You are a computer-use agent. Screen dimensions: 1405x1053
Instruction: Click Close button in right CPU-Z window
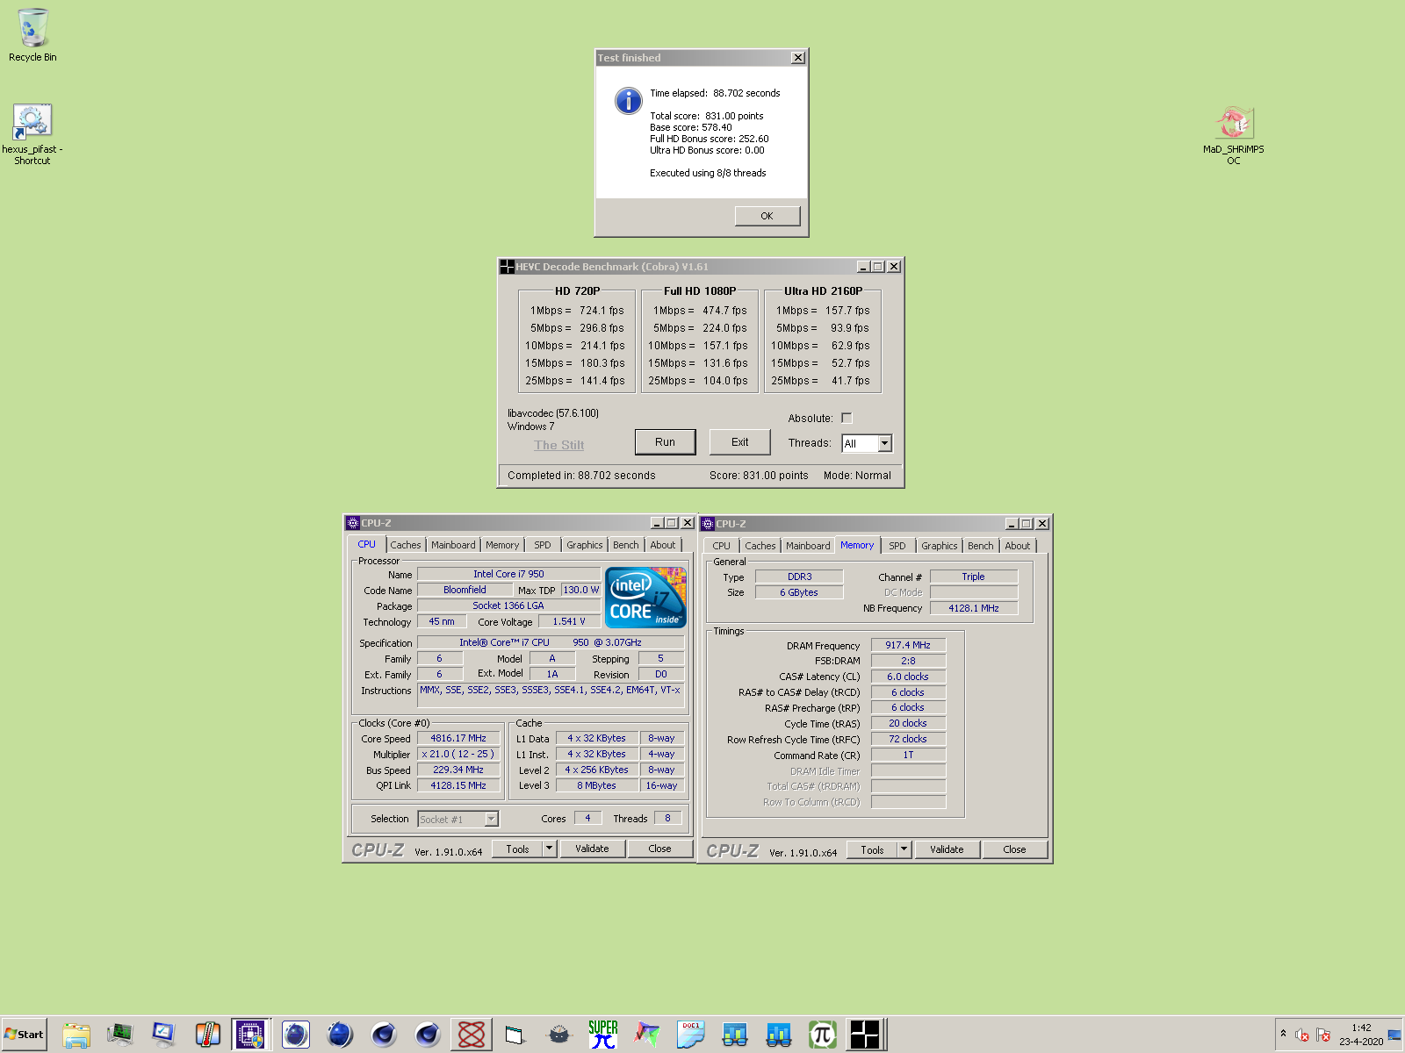tap(1014, 849)
